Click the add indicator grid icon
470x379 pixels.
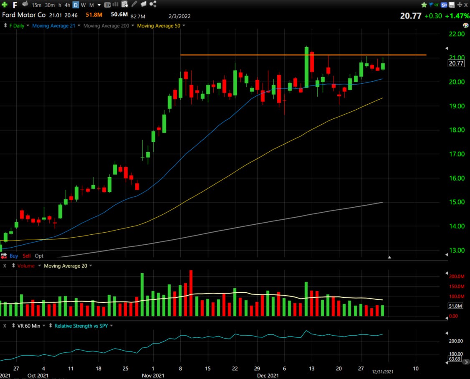tap(125, 4)
